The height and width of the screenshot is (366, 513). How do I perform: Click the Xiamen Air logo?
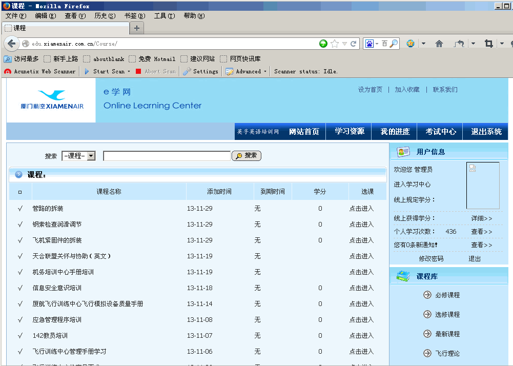point(52,100)
